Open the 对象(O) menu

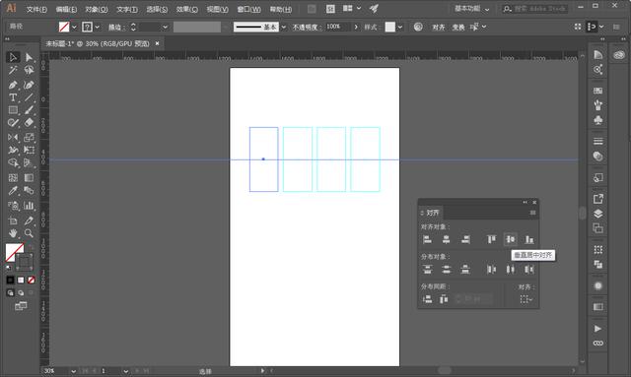coord(97,9)
